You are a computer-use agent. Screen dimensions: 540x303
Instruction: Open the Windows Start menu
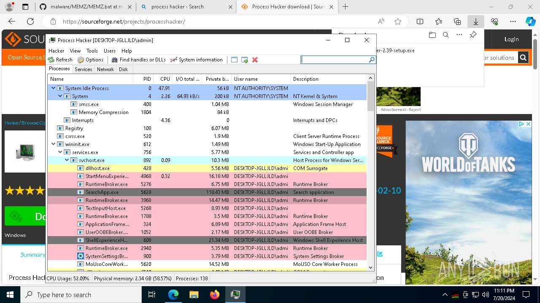pyautogui.click(x=10, y=295)
